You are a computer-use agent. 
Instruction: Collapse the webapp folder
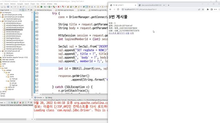(3, 70)
